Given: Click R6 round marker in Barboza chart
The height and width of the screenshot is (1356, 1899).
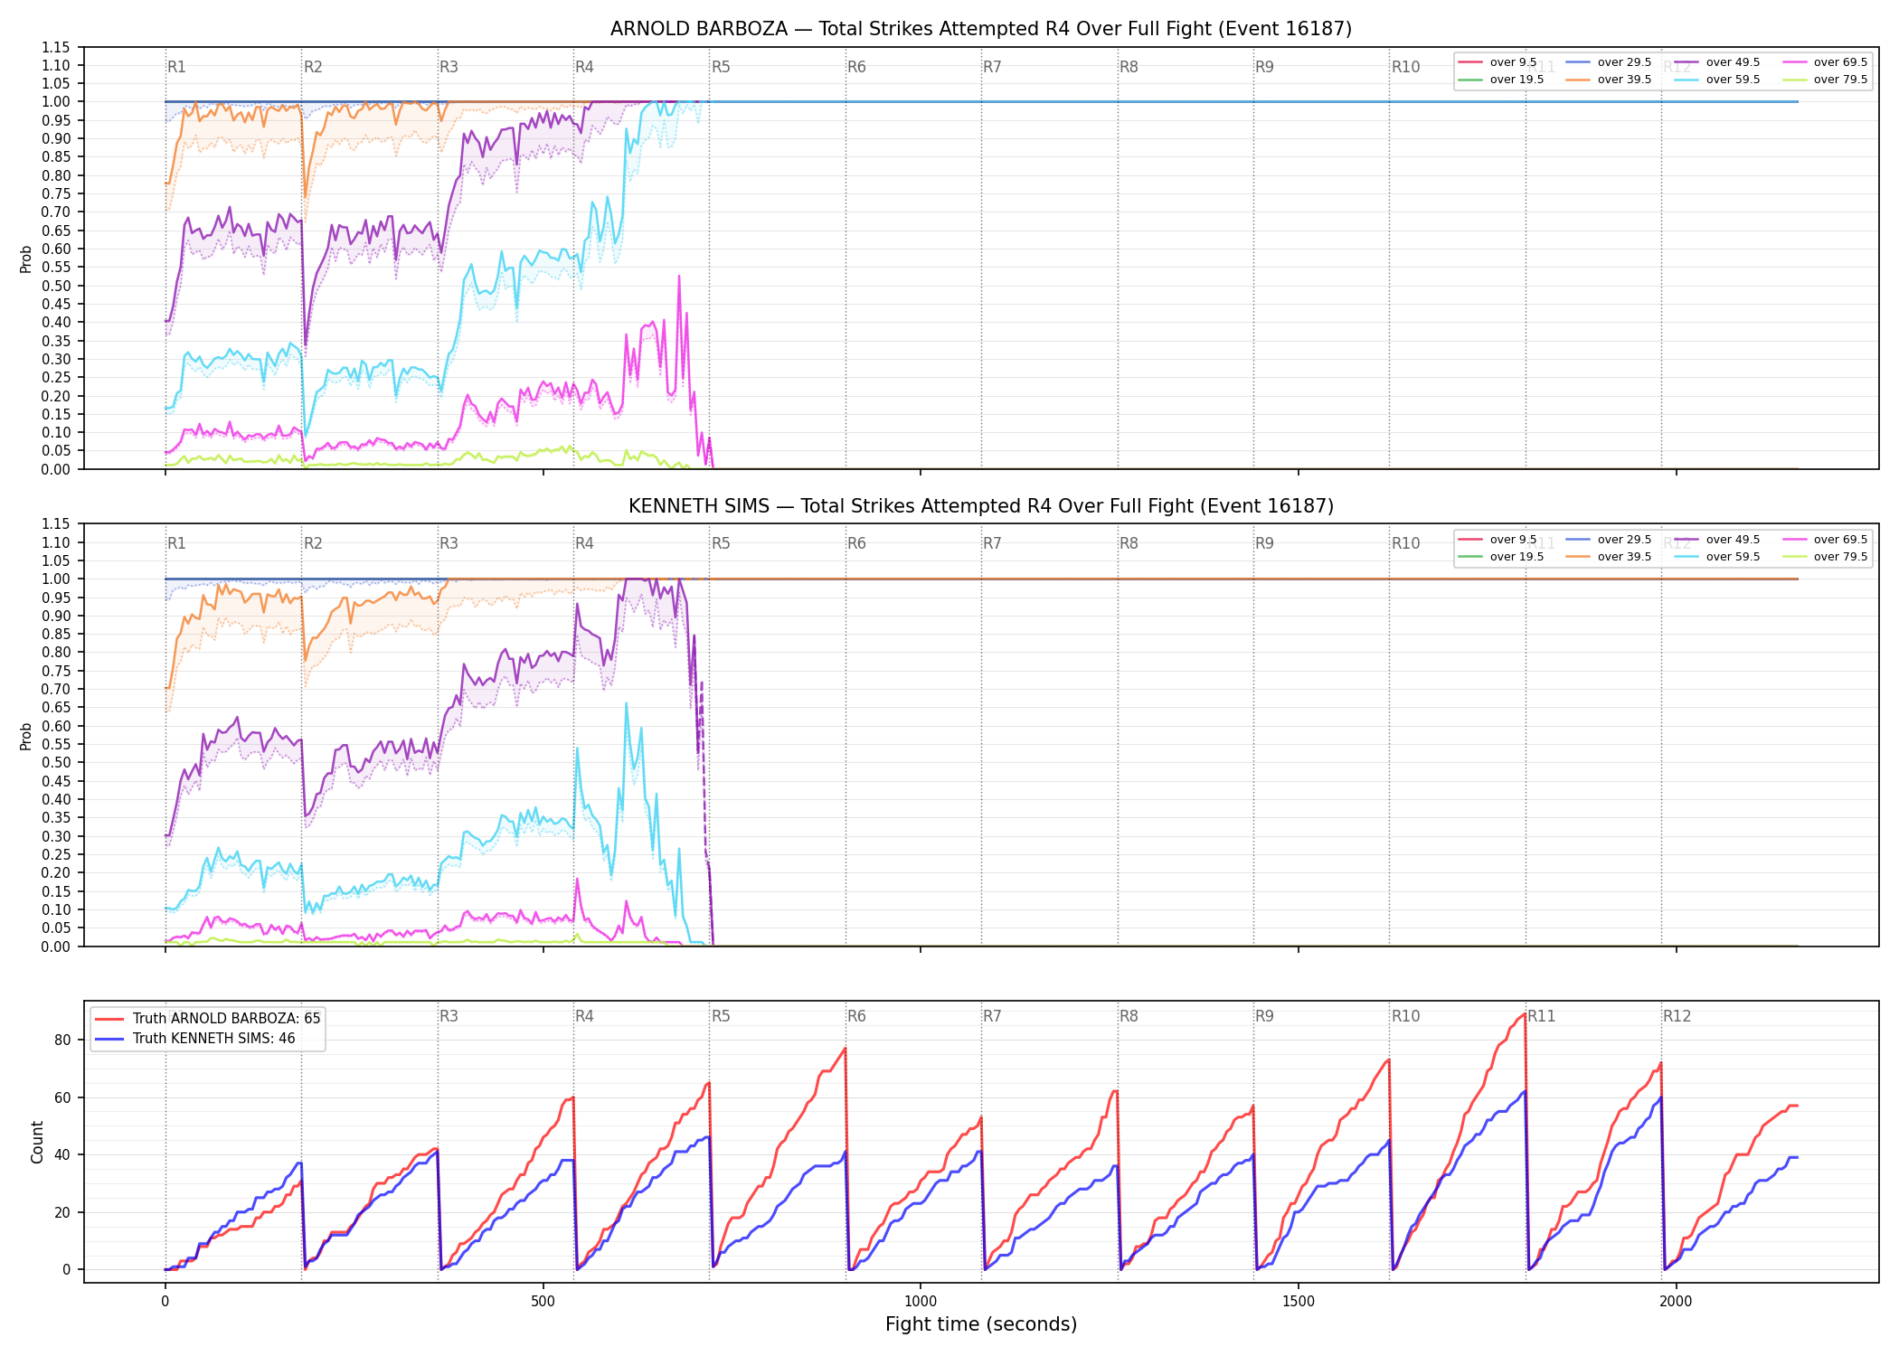Looking at the screenshot, I should coord(856,67).
